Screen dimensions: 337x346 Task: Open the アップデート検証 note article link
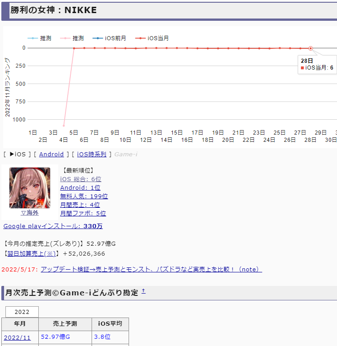point(152,269)
